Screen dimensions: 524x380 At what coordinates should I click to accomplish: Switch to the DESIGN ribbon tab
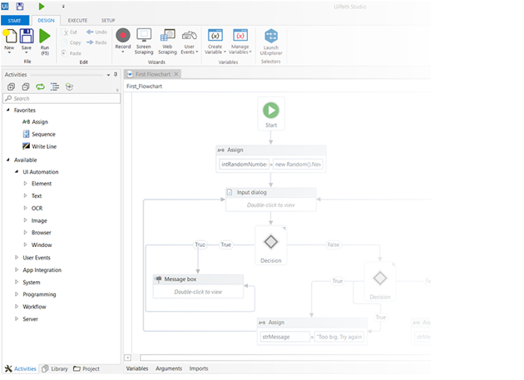click(46, 21)
